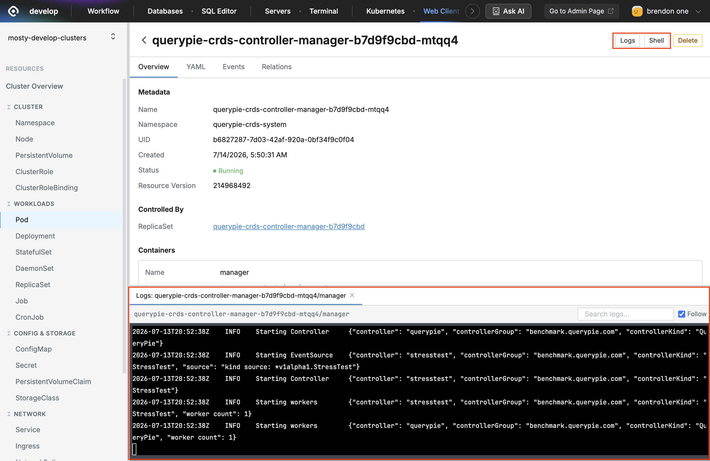
Task: Select ClusterRoleBinding in sidebar
Action: point(47,187)
